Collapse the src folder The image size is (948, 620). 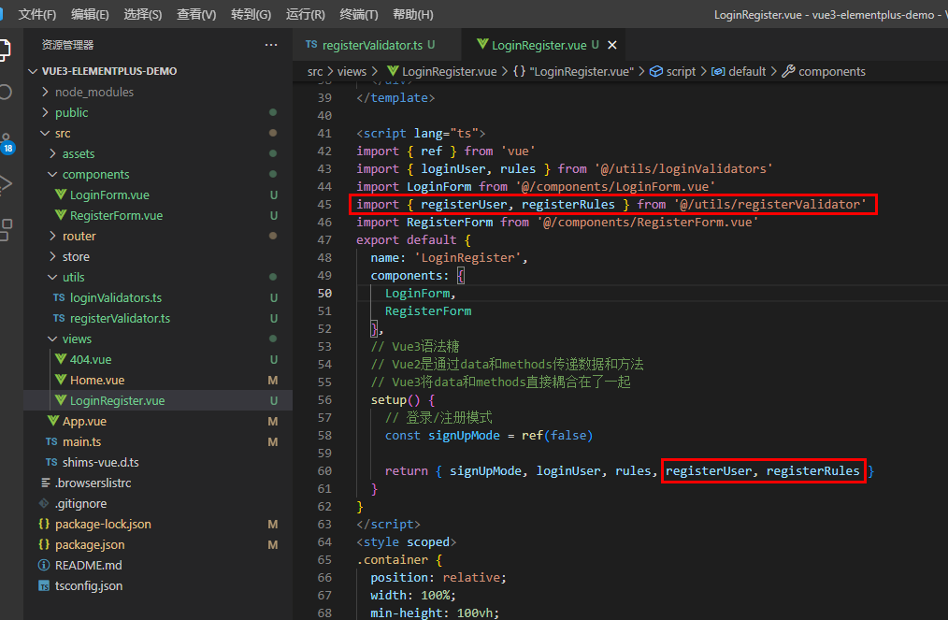62,133
